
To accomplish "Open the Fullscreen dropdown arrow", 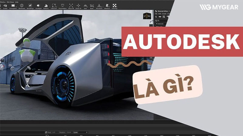I will click(x=57, y=7).
